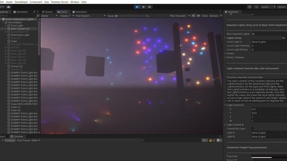The height and width of the screenshot is (161, 287).
Task: Open the Assets menu
Action: click(9, 2)
